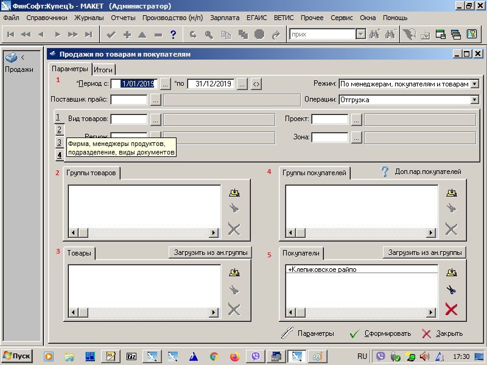
Task: Expand the Режим dropdown list
Action: point(474,84)
